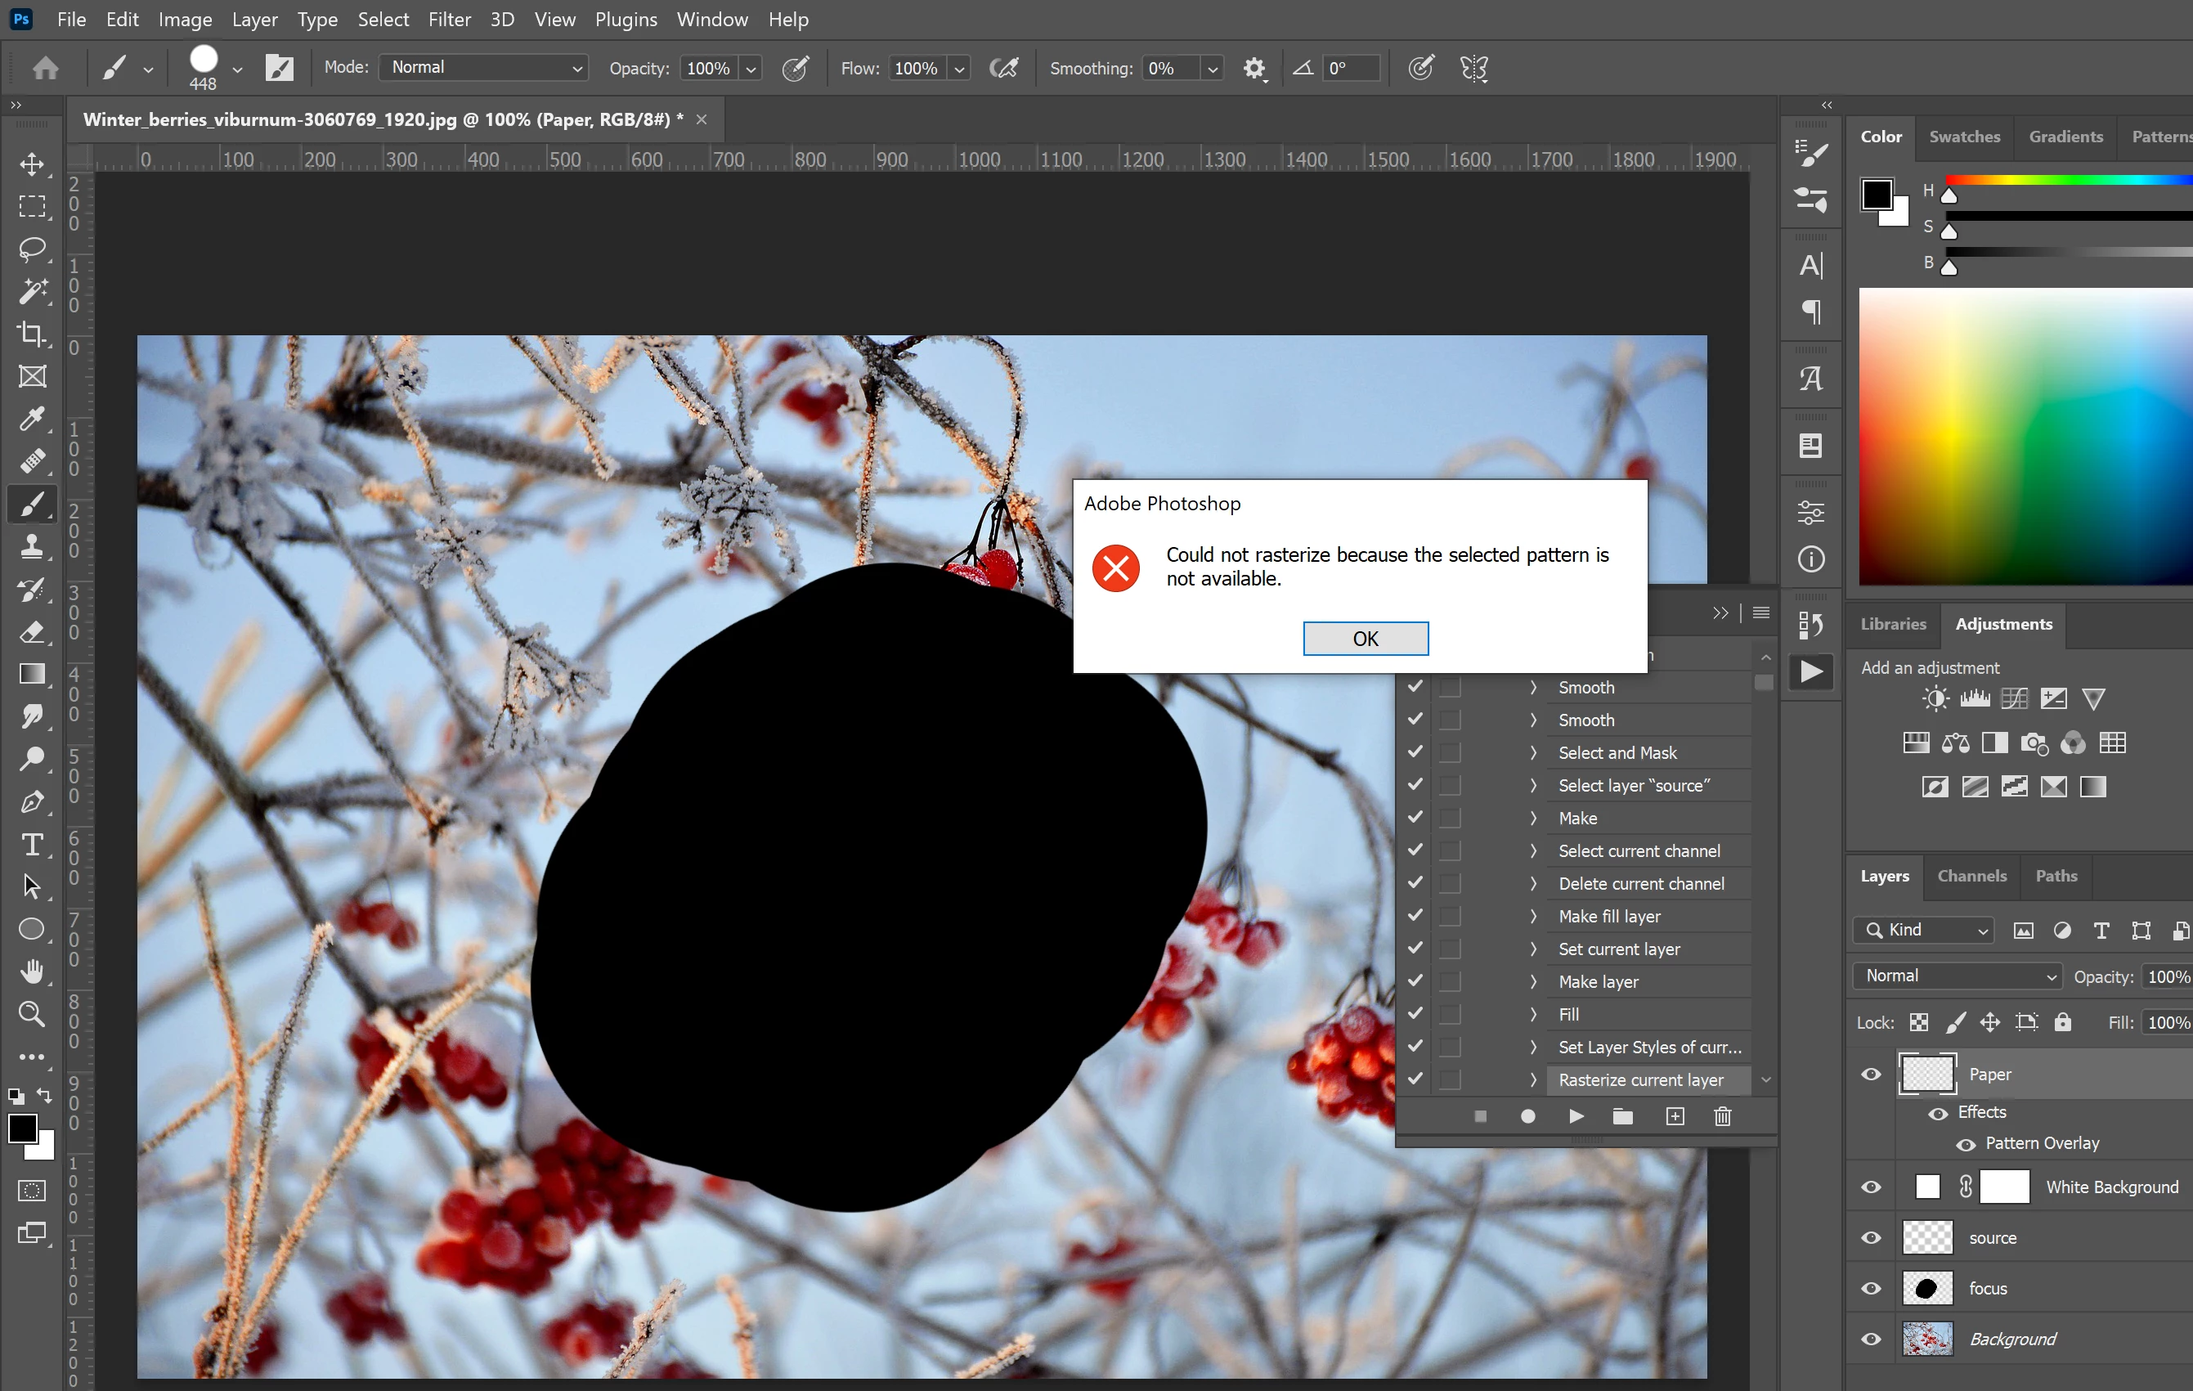This screenshot has width=2193, height=1391.
Task: Open the Filter menu
Action: point(449,19)
